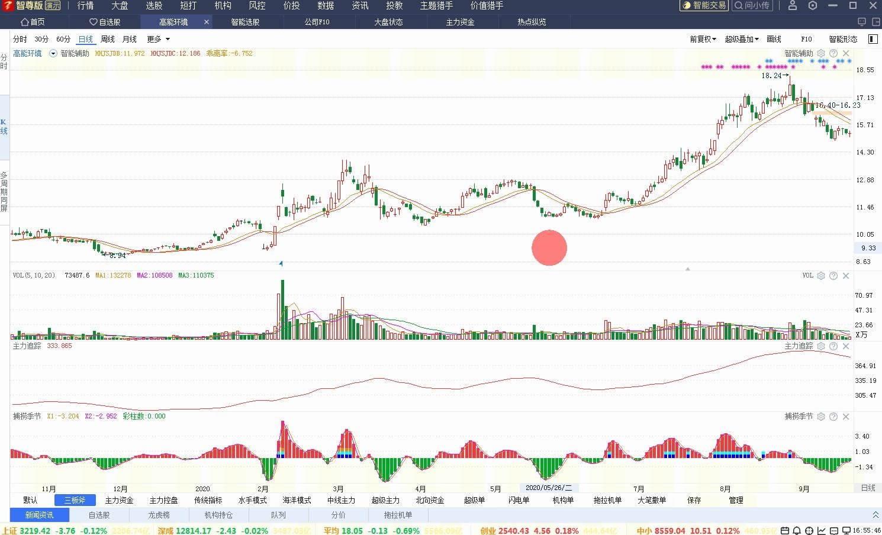This screenshot has width=882, height=535.
Task: Select 海洋模式 indicator template
Action: point(297,500)
